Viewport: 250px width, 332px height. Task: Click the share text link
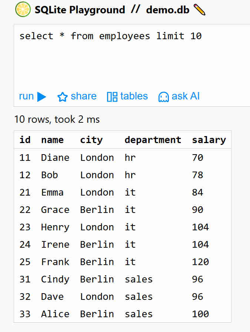pyautogui.click(x=84, y=96)
